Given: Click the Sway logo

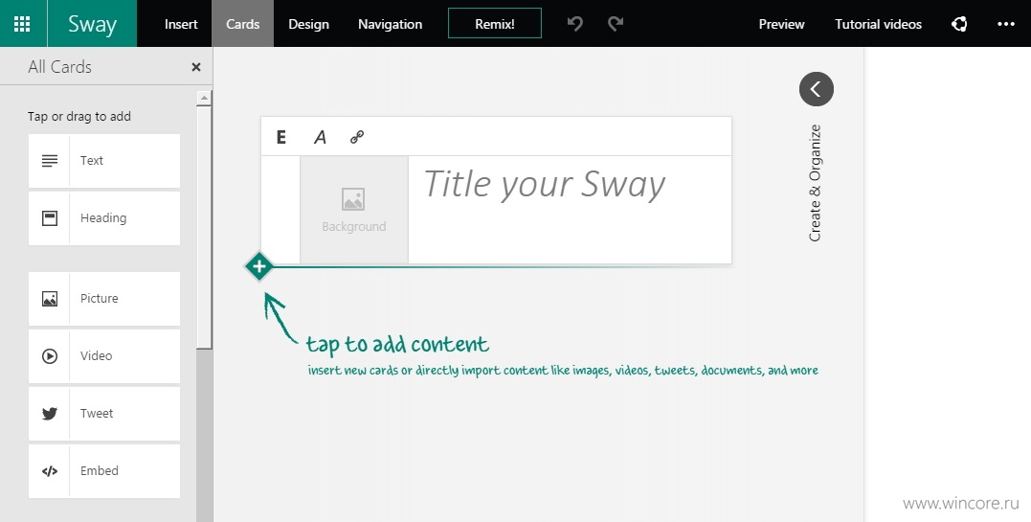Looking at the screenshot, I should [91, 24].
